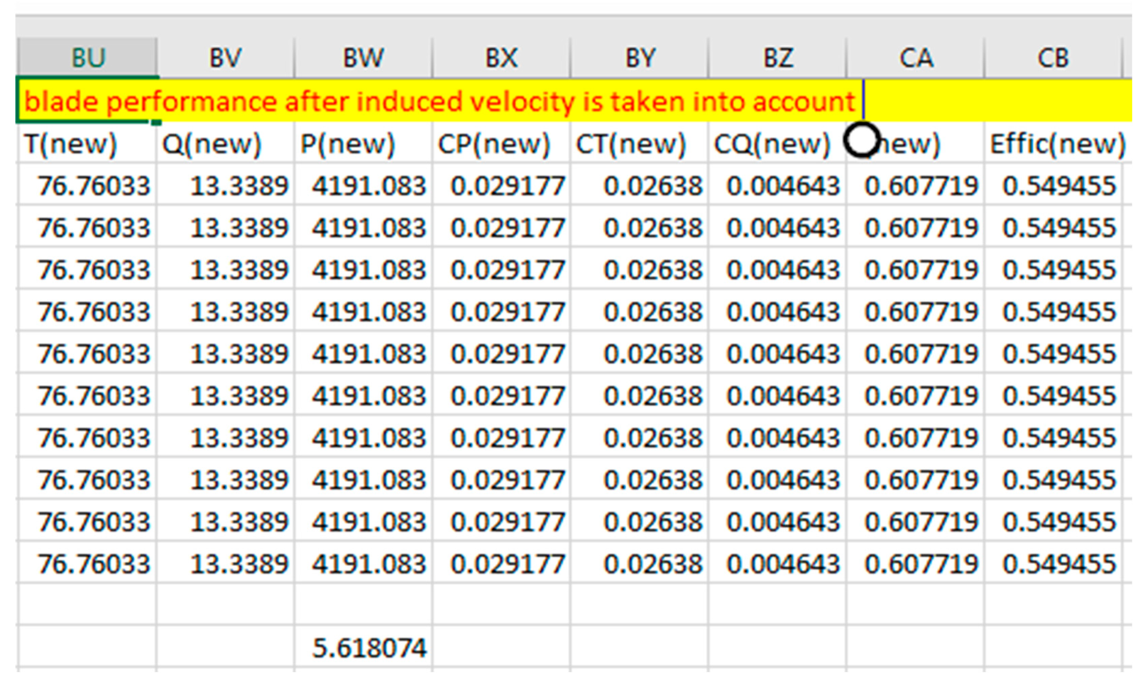Viewport: 1143px width, 684px height.
Task: Select column header BV
Action: pyautogui.click(x=225, y=58)
